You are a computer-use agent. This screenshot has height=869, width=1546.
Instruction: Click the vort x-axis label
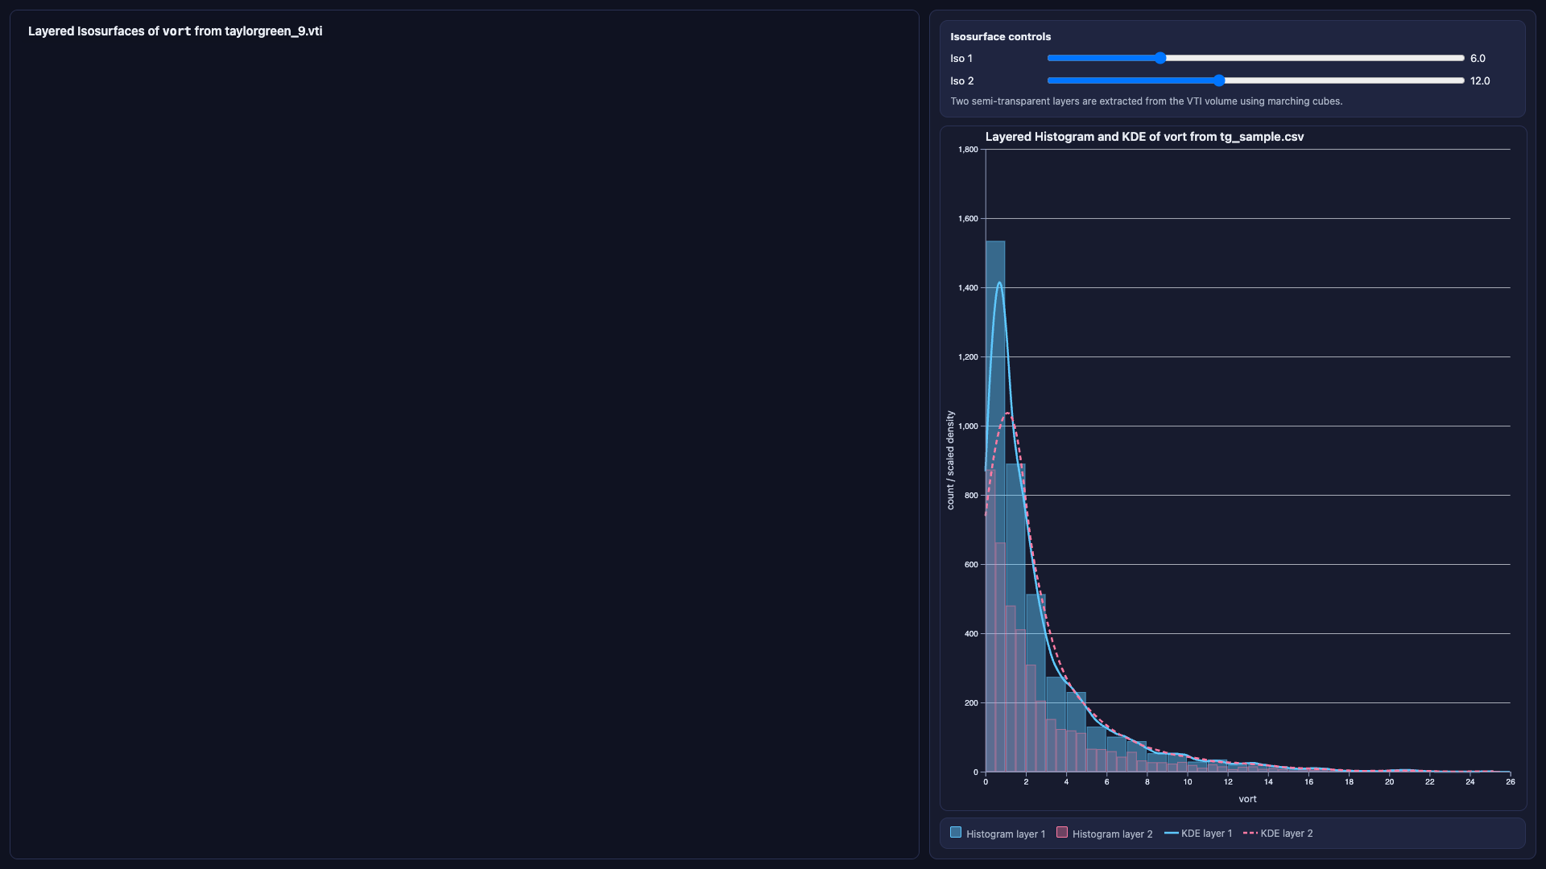coord(1247,799)
